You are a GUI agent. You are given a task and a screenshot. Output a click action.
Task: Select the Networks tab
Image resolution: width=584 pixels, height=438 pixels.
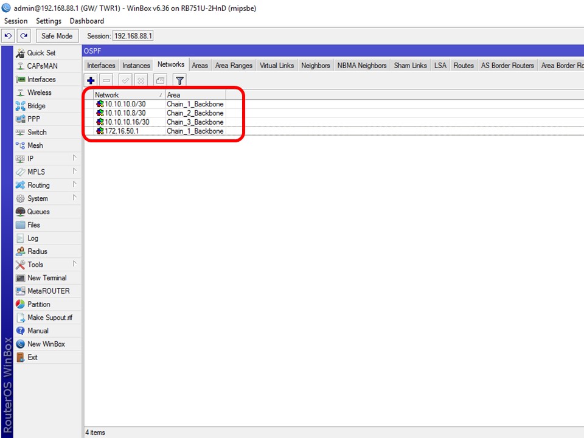[x=171, y=64]
